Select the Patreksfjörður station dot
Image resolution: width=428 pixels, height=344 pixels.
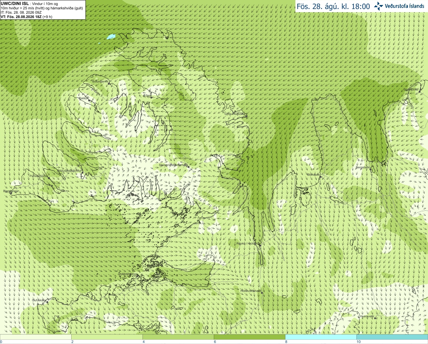coord(49,178)
